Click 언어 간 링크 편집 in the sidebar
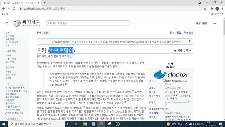Viewport: 225px width, 127px height. 15,113
